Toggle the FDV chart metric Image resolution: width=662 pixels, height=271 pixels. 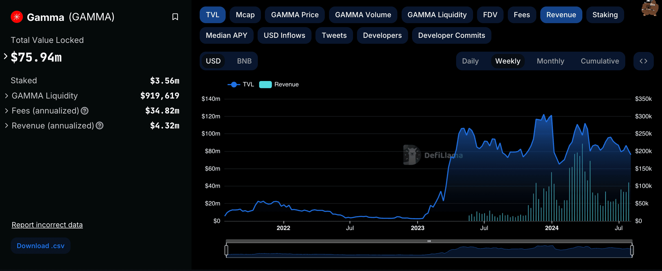(490, 15)
